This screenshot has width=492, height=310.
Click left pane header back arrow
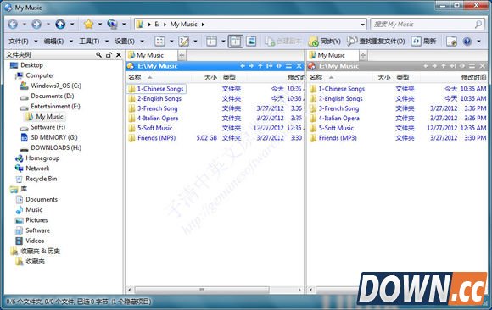[x=243, y=66]
